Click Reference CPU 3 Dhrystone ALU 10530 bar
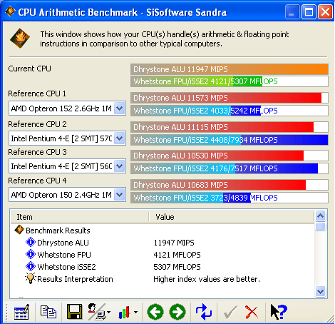The height and width of the screenshot is (324, 335). [x=230, y=156]
